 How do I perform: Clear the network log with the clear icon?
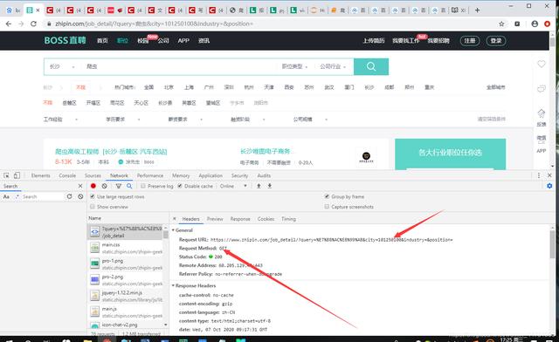pos(105,186)
